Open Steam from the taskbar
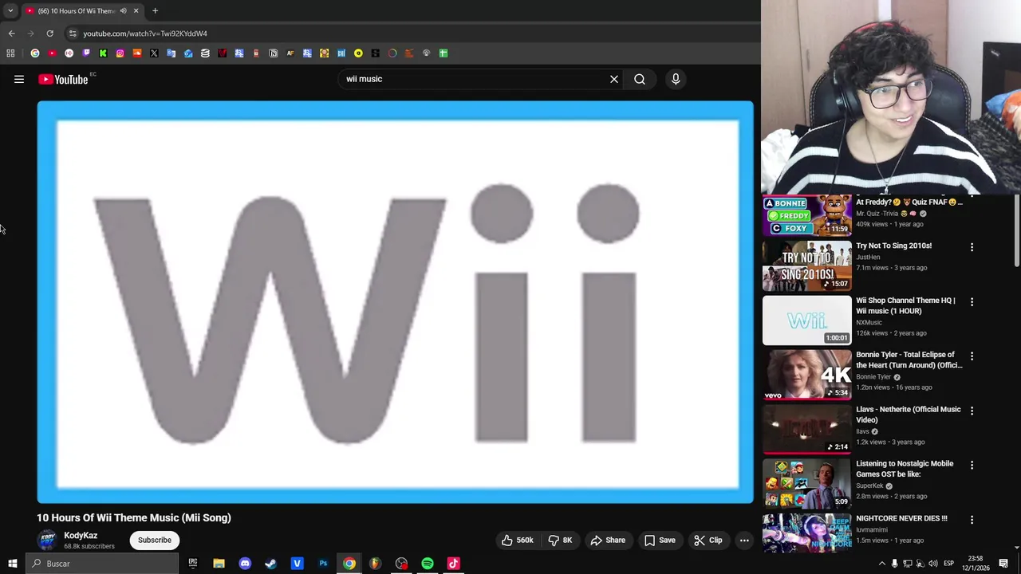Image resolution: width=1021 pixels, height=574 pixels. [x=270, y=564]
